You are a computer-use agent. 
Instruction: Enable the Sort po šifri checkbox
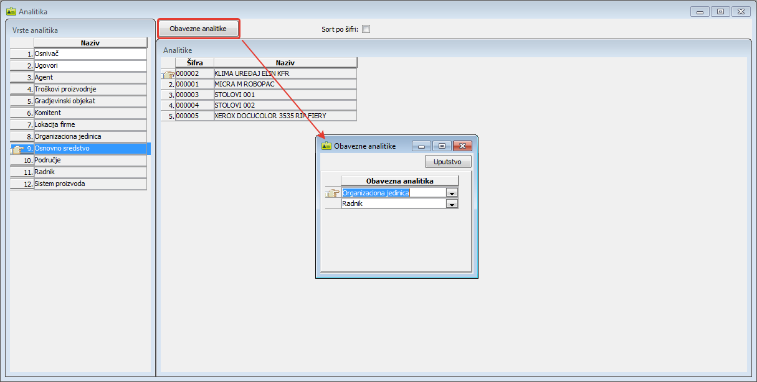coord(366,29)
